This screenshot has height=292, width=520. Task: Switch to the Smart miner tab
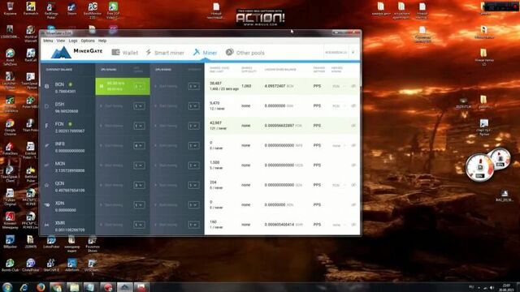(165, 53)
